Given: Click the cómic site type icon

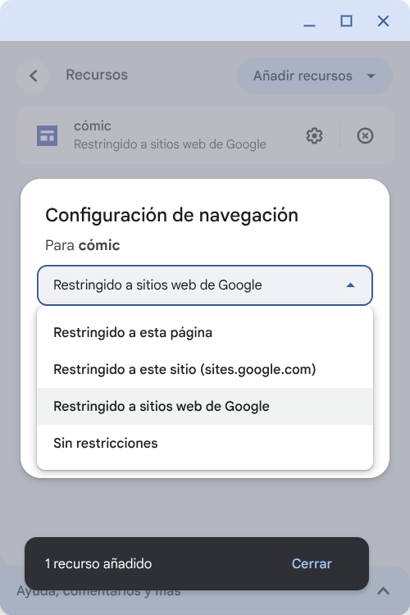Looking at the screenshot, I should pos(47,135).
